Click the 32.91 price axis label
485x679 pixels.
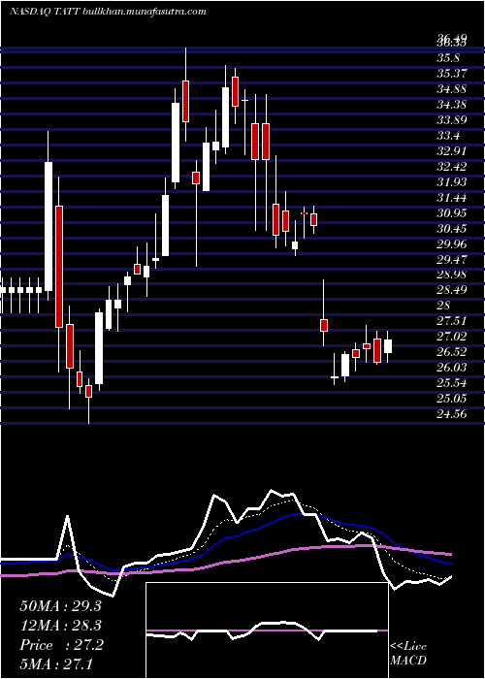tap(451, 151)
